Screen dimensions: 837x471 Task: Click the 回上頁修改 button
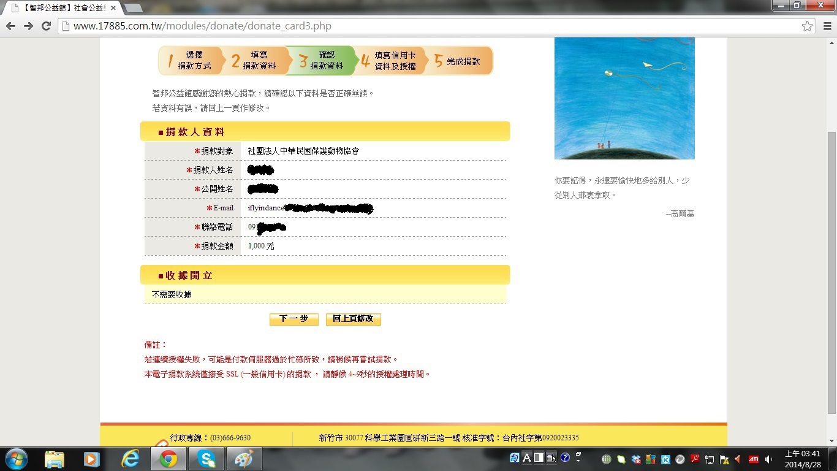tap(354, 319)
